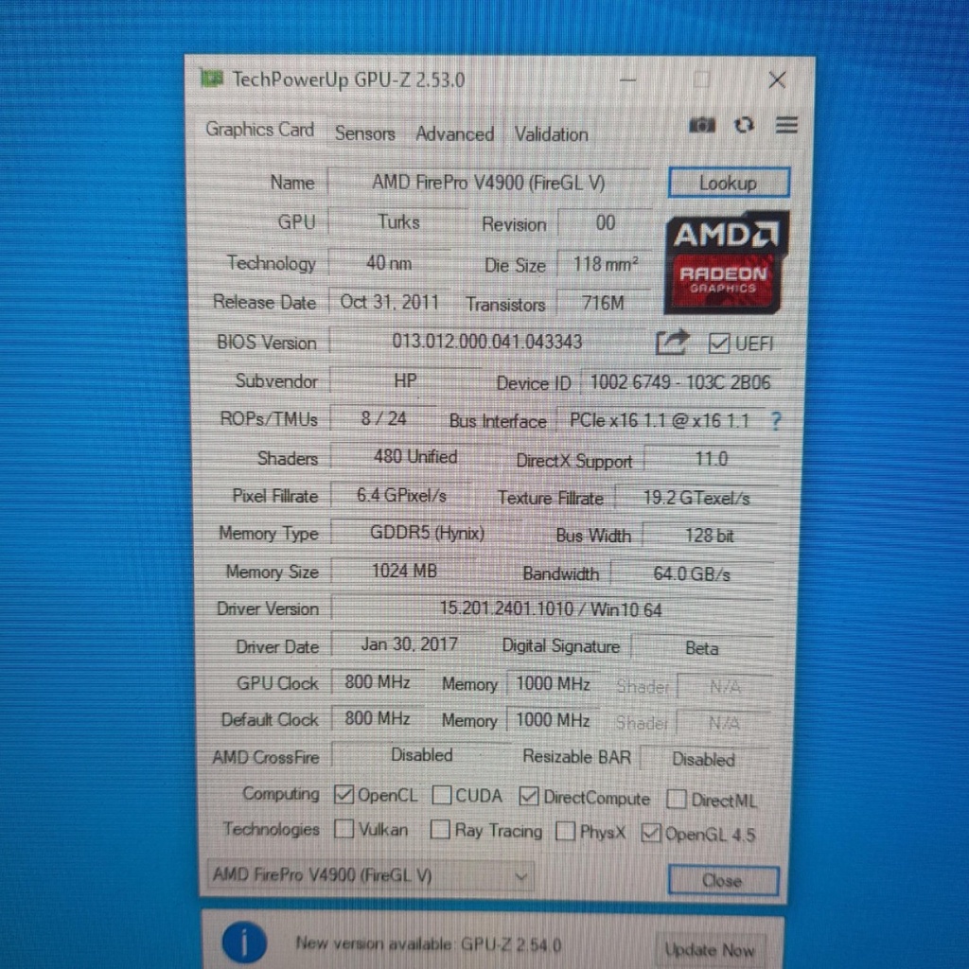This screenshot has width=969, height=969.
Task: Click the Name field AMD FirePro V4900
Action: point(488,183)
